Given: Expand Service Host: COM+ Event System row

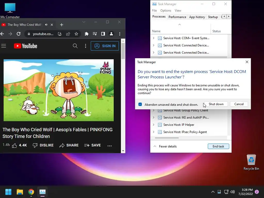Looking at the screenshot, I should click(x=154, y=38).
